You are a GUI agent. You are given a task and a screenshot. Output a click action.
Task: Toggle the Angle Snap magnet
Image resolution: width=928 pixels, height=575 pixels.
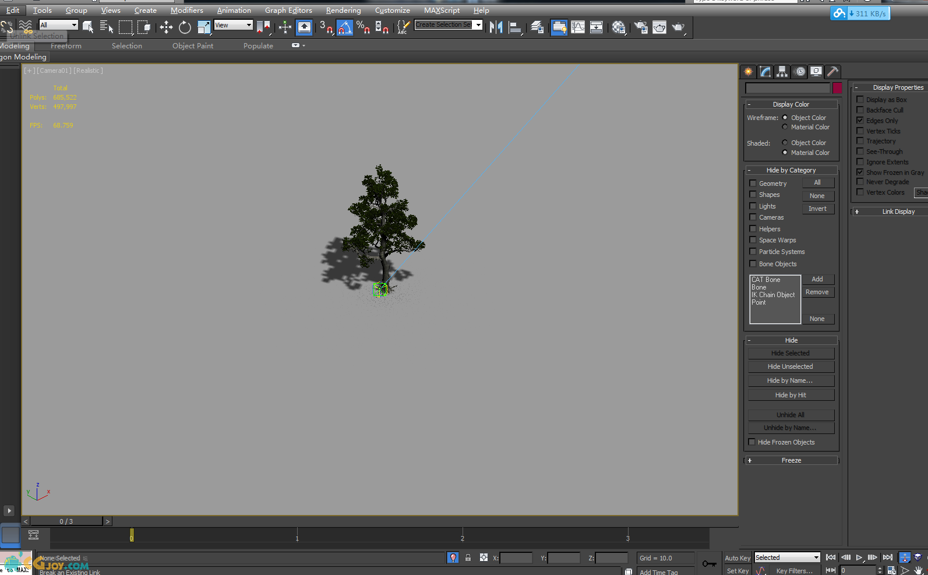(345, 27)
